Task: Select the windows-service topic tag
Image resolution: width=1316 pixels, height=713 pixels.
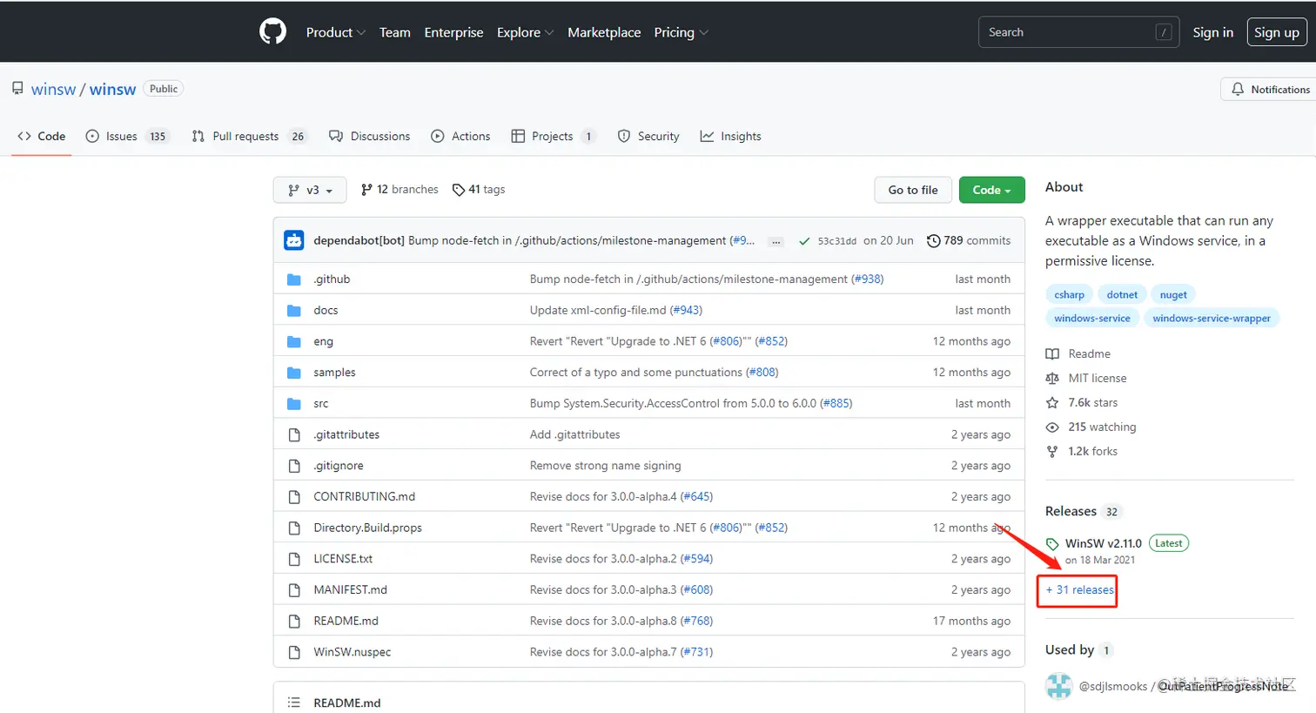Action: (1092, 318)
